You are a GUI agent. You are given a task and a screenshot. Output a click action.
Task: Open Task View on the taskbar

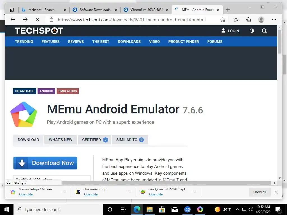click(x=123, y=209)
